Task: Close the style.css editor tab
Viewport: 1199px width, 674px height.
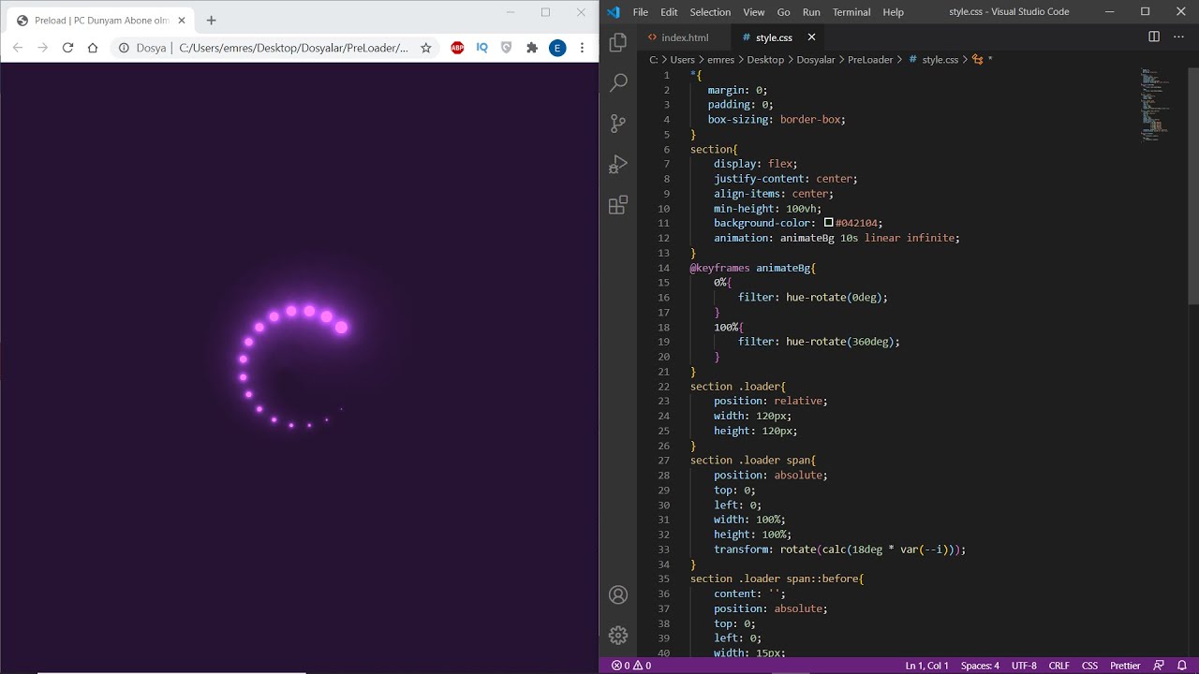Action: coord(811,37)
